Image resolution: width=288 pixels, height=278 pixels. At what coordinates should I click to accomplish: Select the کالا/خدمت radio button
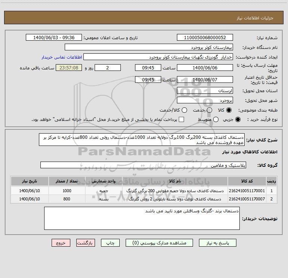click(x=184, y=110)
